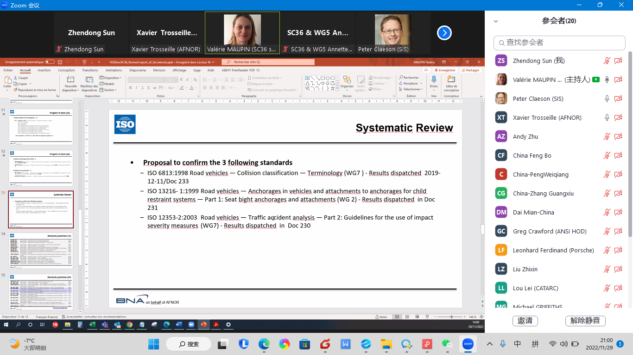Click the muted microphone icon beside Zhendong Sun

point(607,61)
